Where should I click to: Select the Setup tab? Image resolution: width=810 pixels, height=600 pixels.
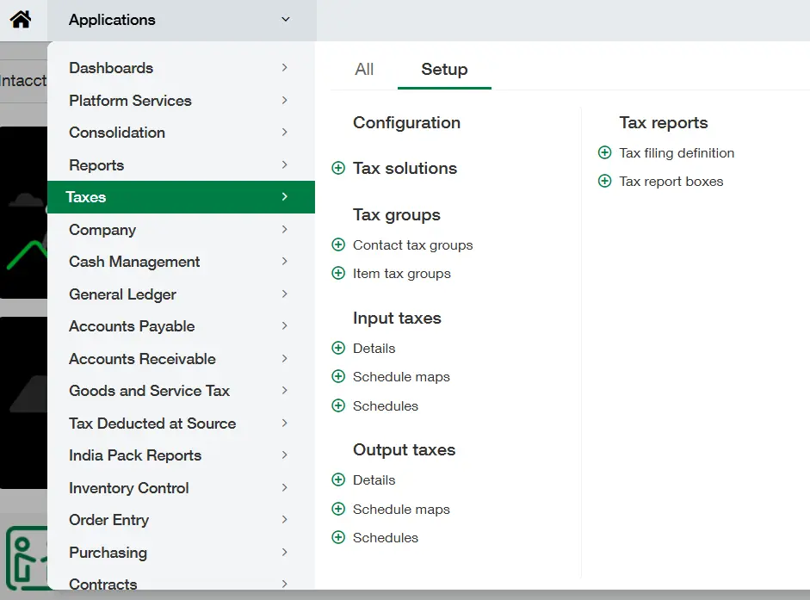444,69
